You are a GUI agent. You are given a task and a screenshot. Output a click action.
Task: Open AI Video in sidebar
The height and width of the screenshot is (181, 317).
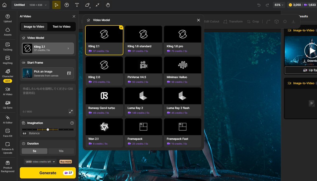(8, 91)
